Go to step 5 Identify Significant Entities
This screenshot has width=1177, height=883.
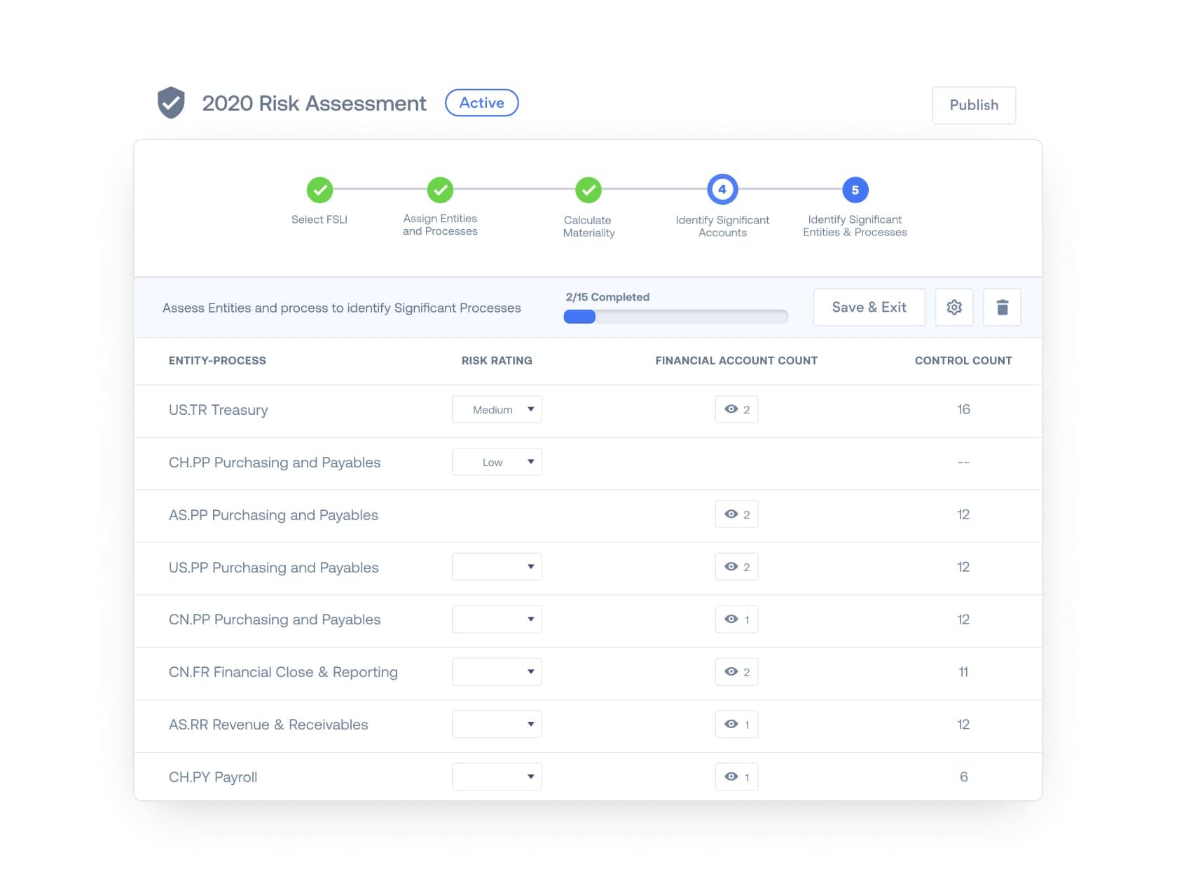point(855,190)
